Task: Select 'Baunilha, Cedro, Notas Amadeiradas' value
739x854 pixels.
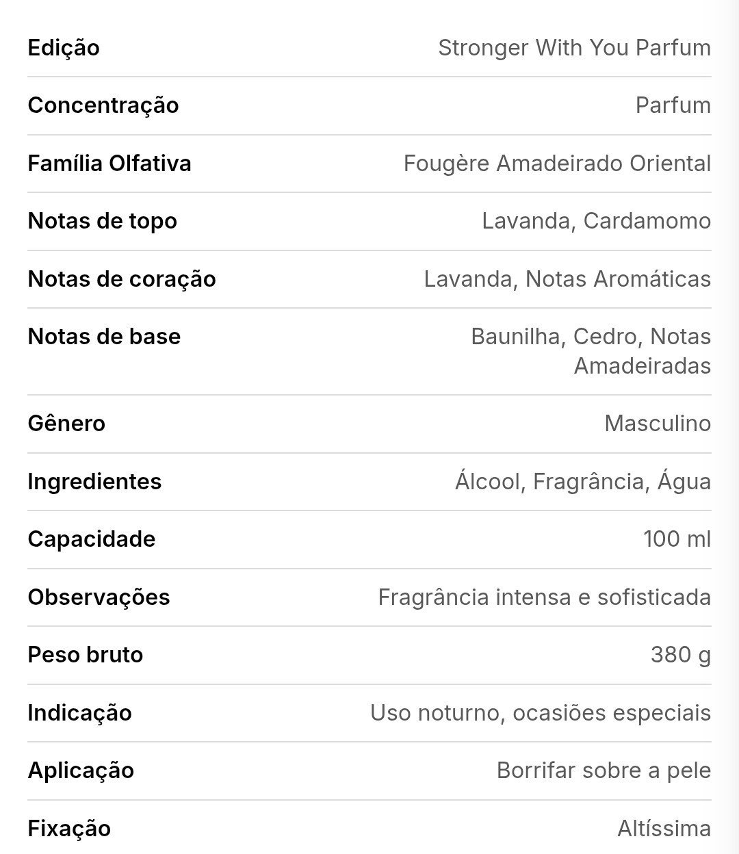Action: 591,351
